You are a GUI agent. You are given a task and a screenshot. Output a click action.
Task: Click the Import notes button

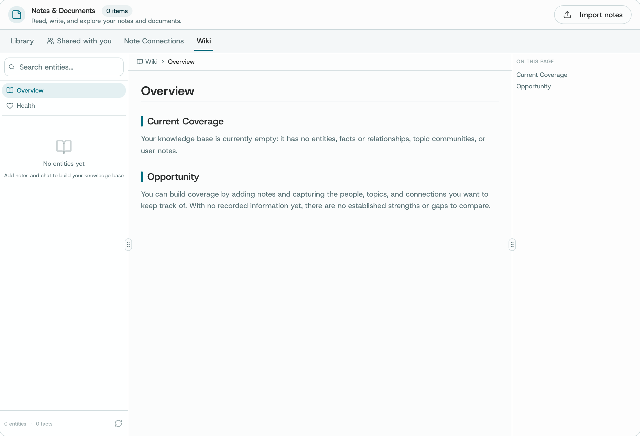pos(593,15)
